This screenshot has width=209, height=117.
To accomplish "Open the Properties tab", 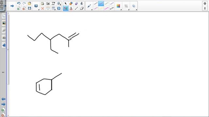I will [x=4, y=38].
